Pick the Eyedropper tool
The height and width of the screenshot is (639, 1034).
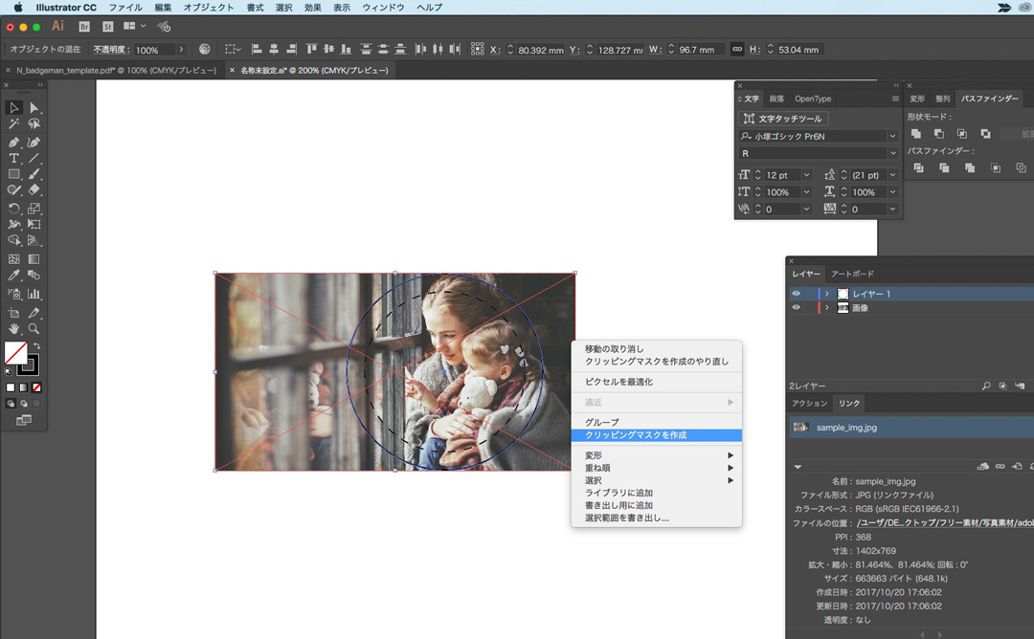14,275
